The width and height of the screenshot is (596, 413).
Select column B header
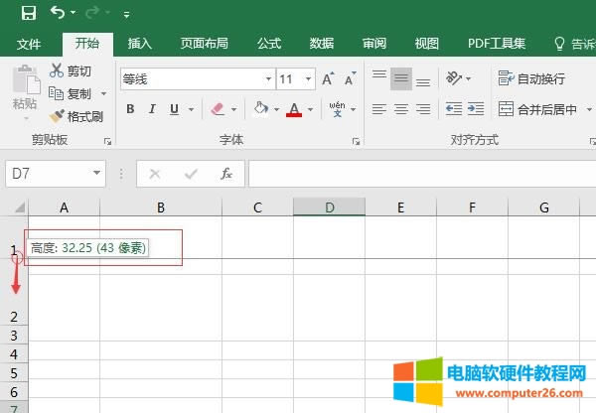click(x=160, y=207)
